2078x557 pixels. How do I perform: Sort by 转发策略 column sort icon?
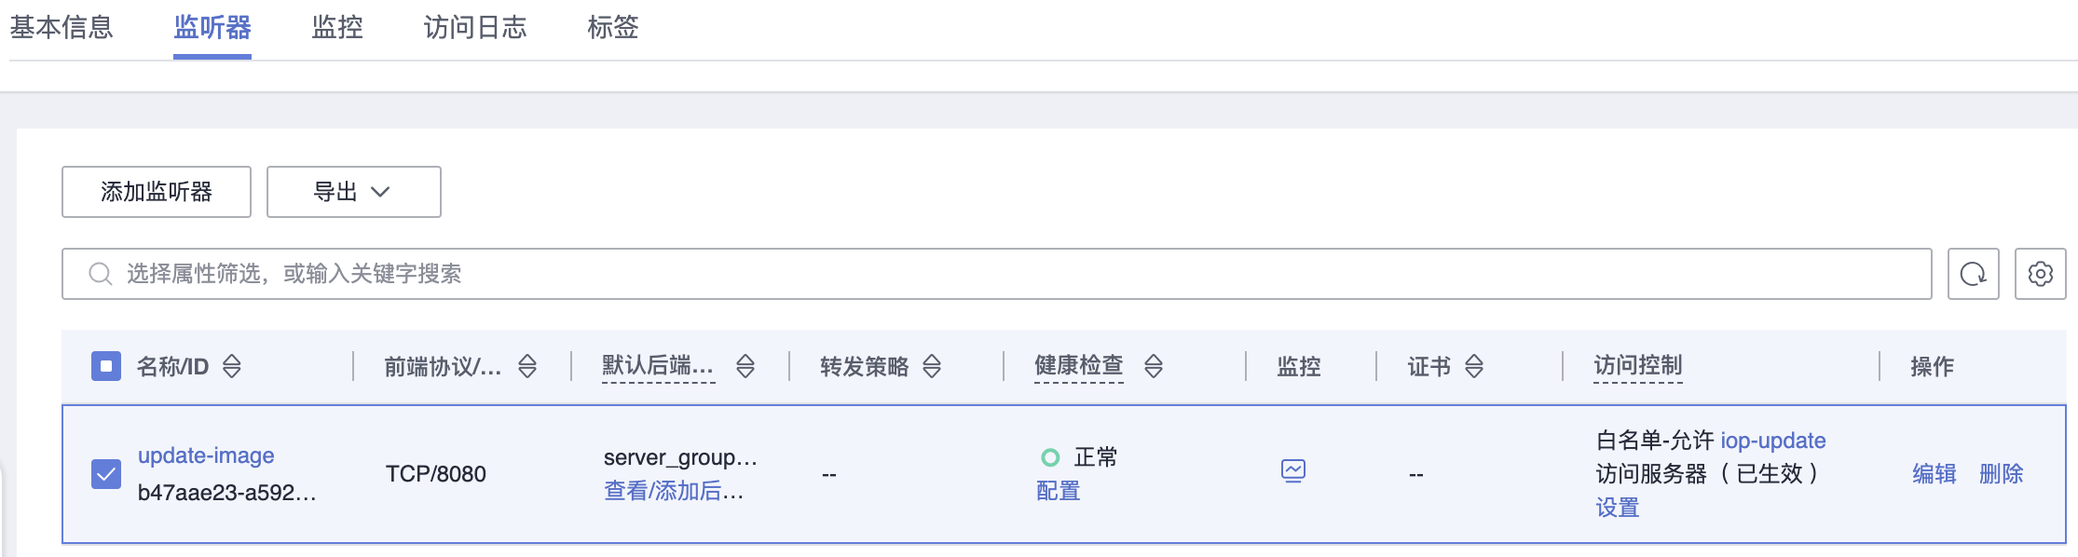tap(932, 366)
